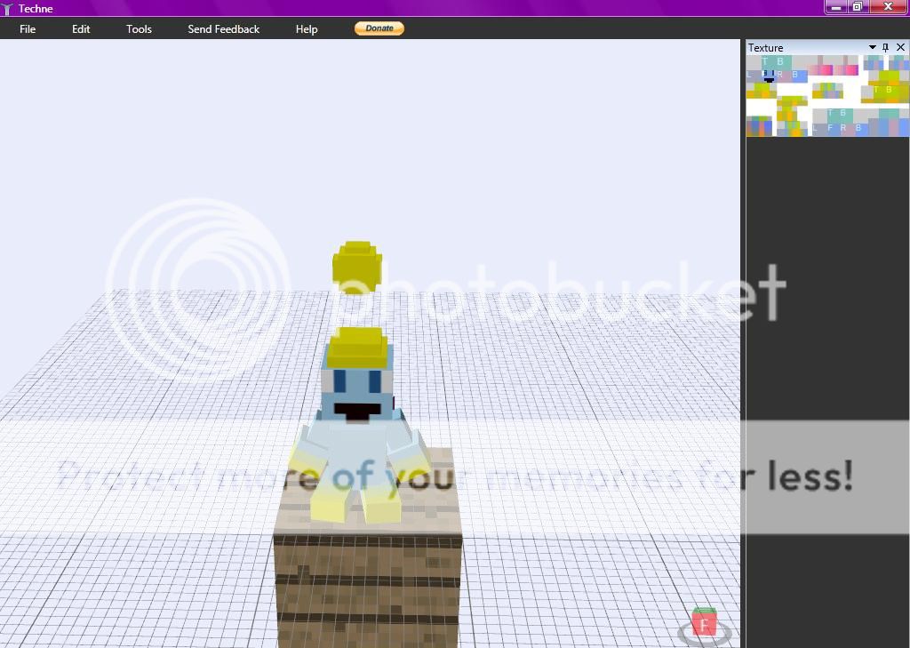
Task: Minimize the Techne window
Action: (835, 7)
